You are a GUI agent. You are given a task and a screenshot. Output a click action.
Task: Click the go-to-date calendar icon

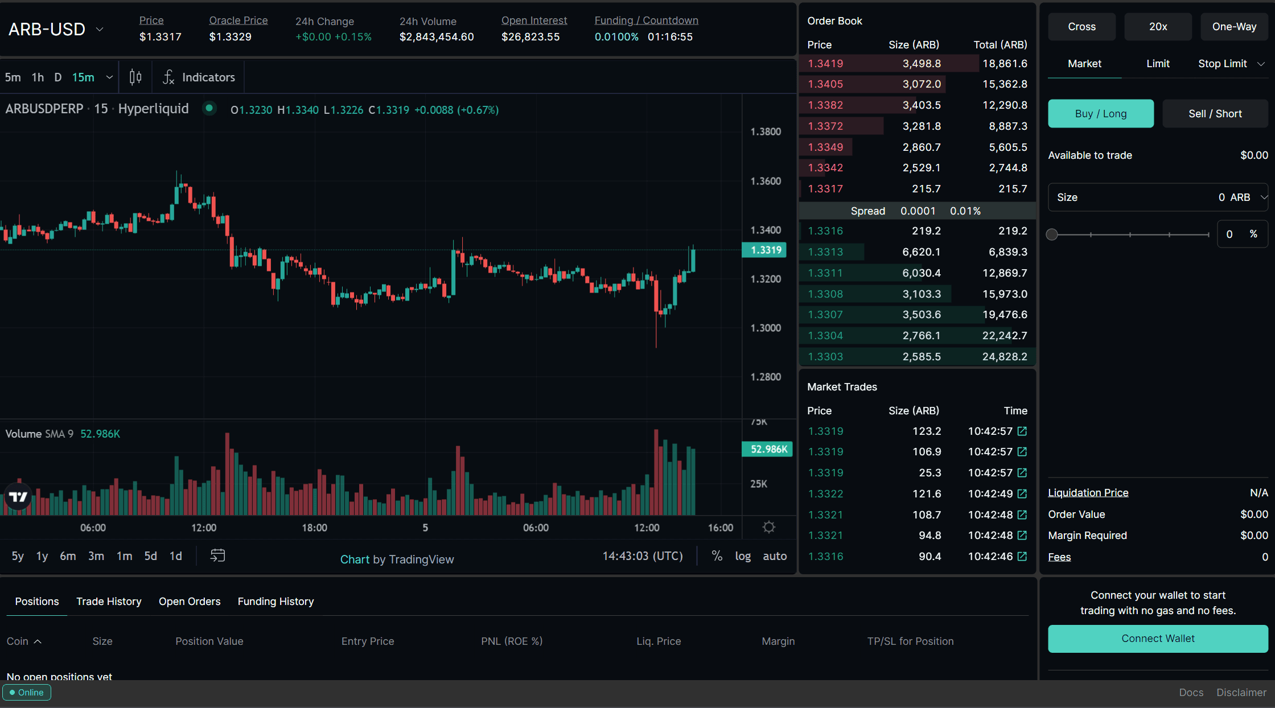tap(217, 555)
